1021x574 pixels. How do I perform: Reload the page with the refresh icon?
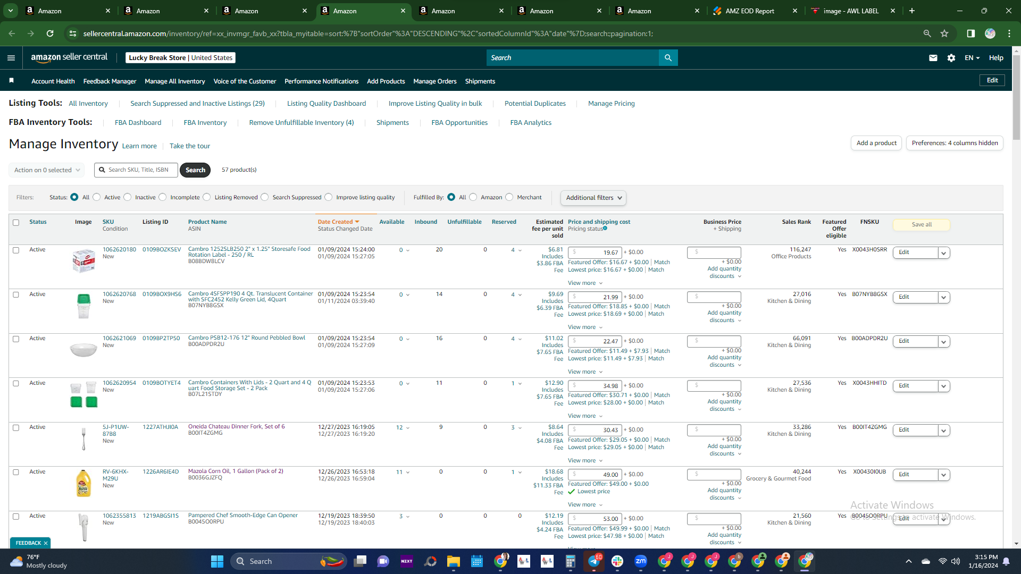(x=50, y=33)
